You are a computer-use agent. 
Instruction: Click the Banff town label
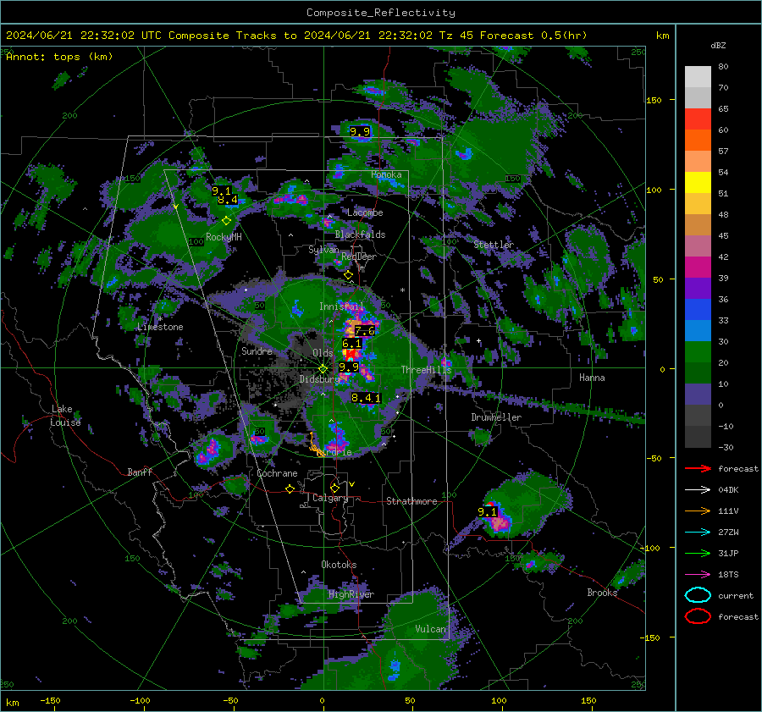point(140,472)
